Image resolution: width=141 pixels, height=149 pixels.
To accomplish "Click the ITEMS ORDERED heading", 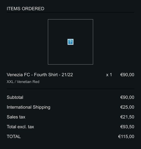I will tap(25, 9).
